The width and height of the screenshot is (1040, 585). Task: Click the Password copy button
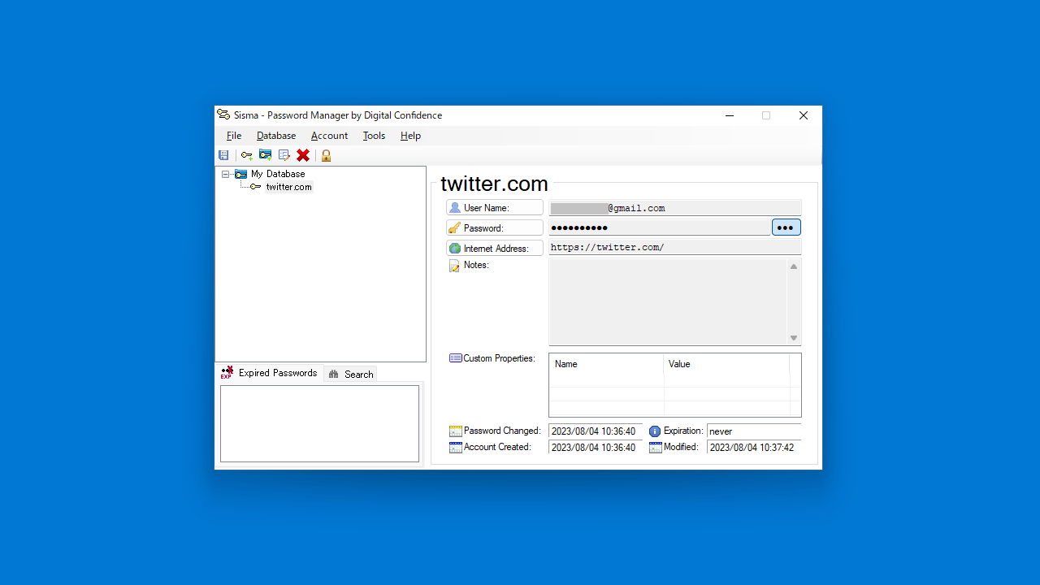tap(495, 228)
